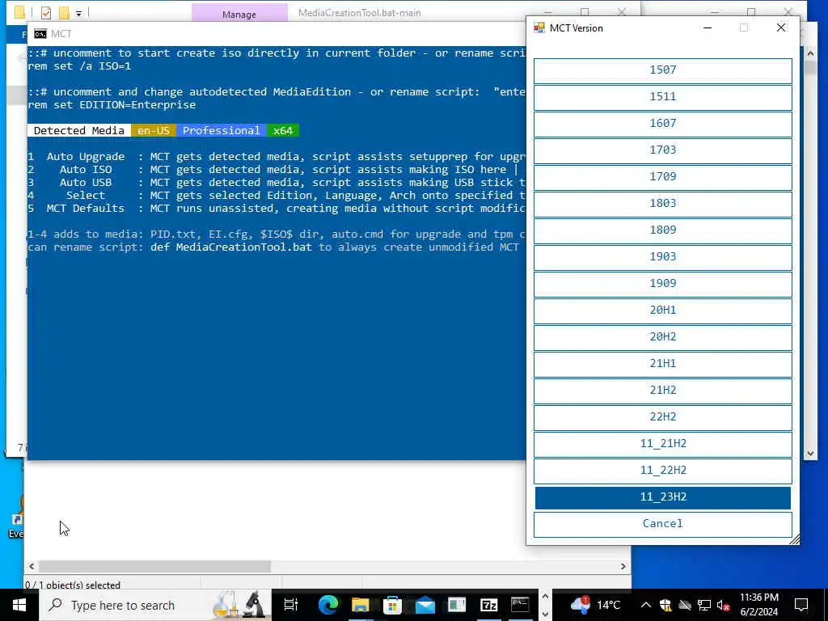Open the clock showing 11:36 PM
828x621 pixels.
pos(758,605)
